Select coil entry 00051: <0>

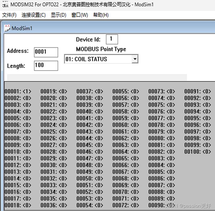90,185
